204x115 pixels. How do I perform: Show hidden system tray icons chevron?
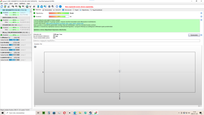[x=179, y=113]
